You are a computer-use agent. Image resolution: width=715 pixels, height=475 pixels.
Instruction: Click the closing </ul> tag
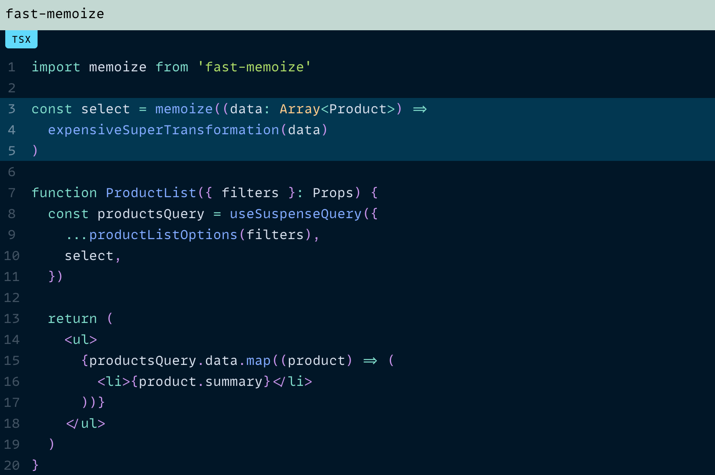tap(85, 423)
